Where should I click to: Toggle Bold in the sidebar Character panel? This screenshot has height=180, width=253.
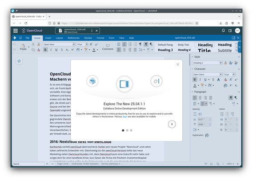pyautogui.click(x=195, y=80)
